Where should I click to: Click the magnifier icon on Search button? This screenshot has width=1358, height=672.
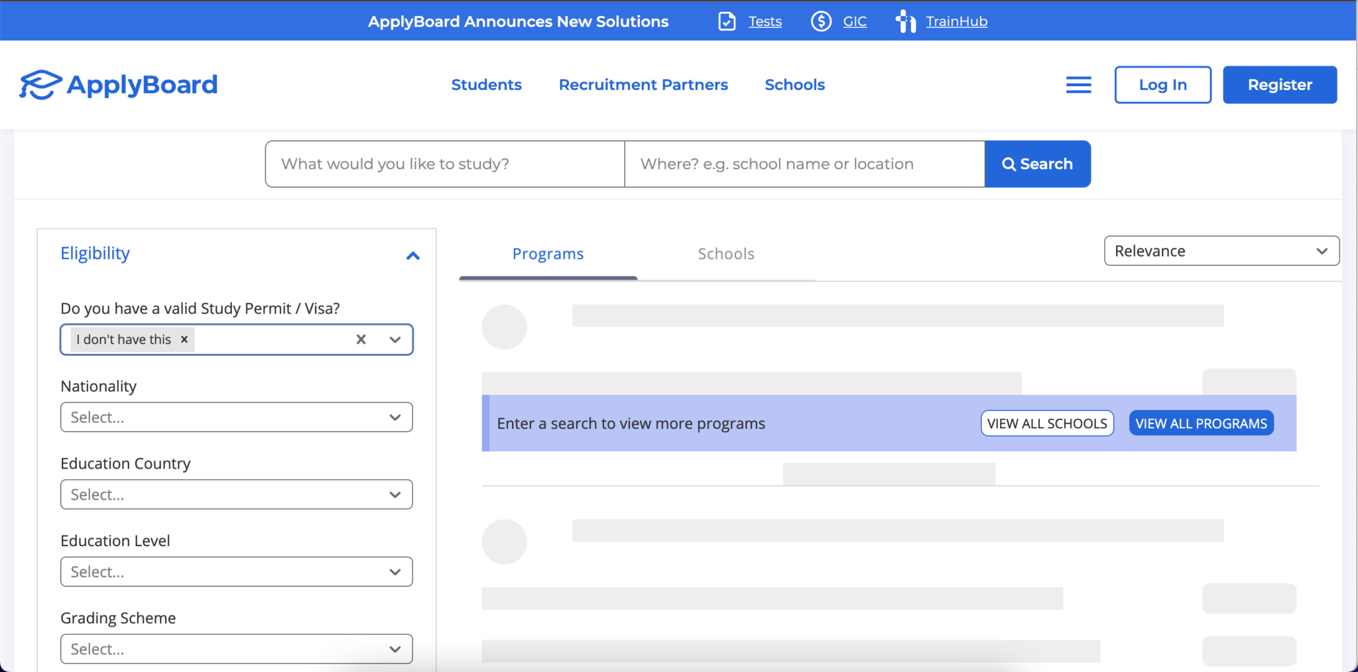[x=1009, y=164]
